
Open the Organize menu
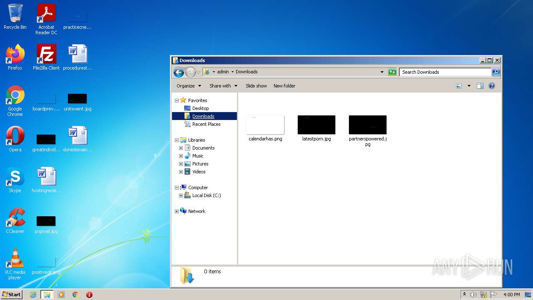tap(189, 86)
